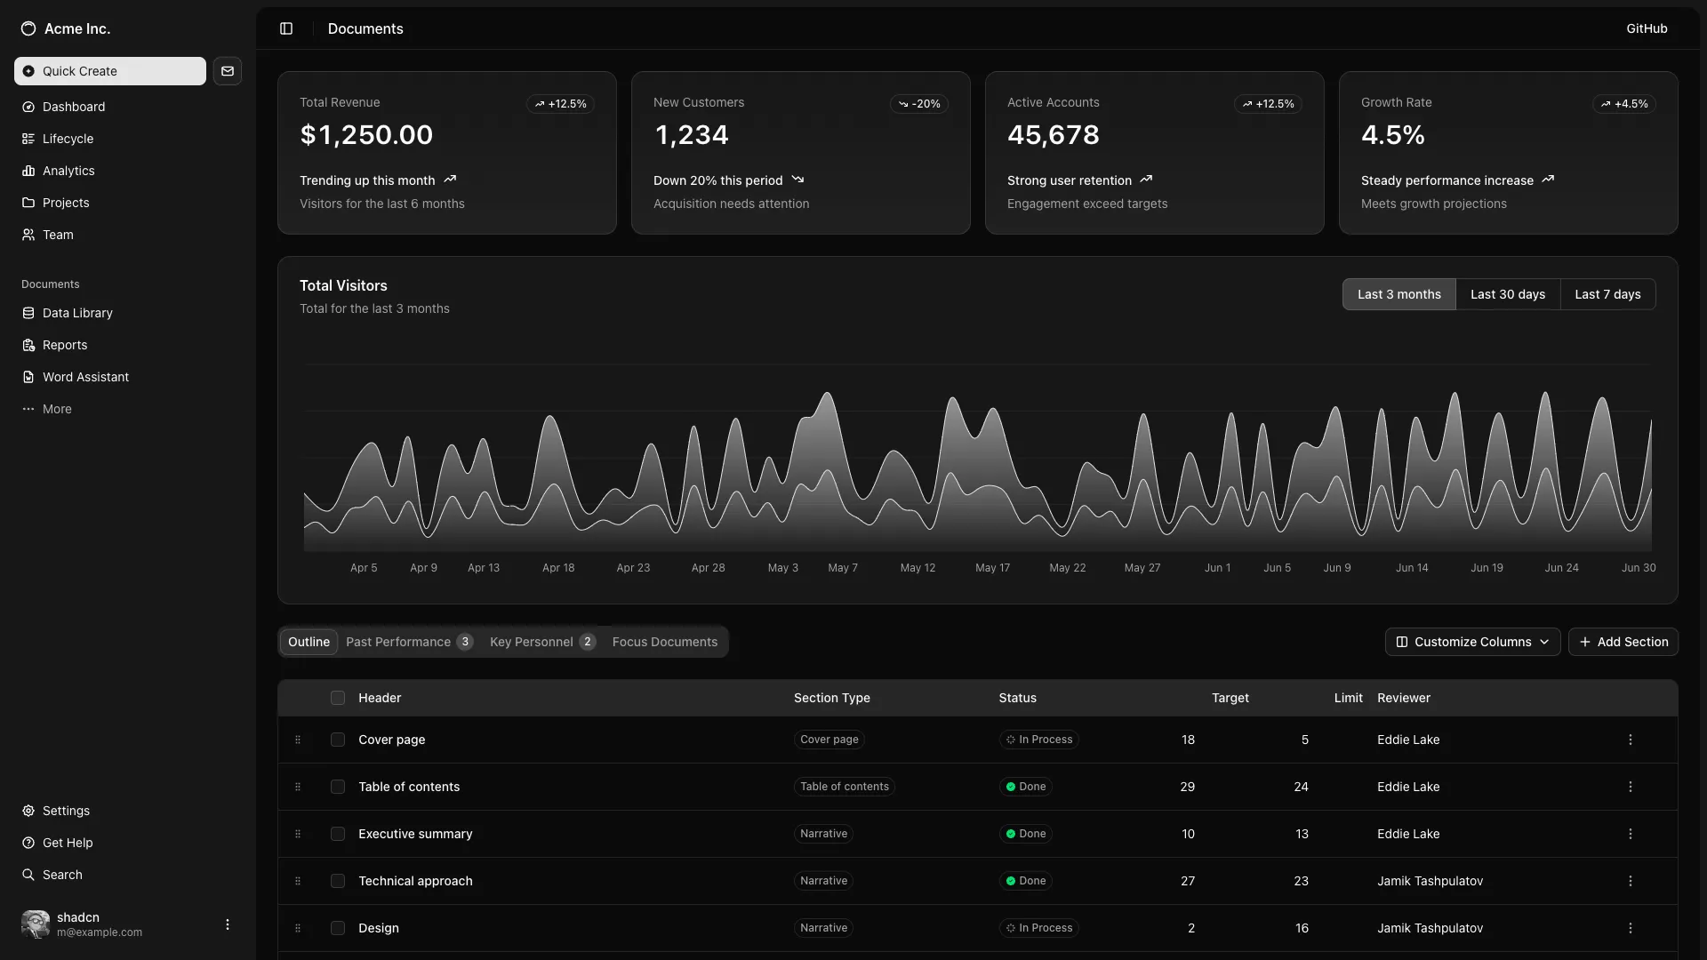Open the inbox icon beside Quick Create
1707x960 pixels.
[228, 71]
